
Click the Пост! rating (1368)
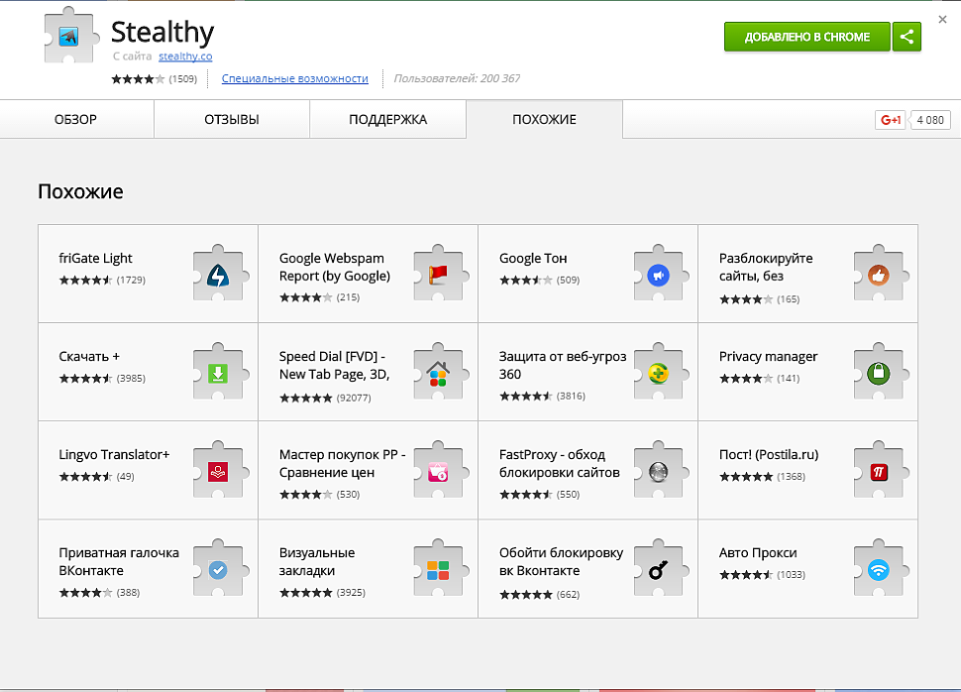click(763, 477)
